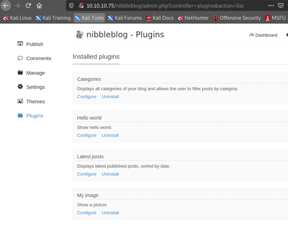Open the MSFU bookmark
This screenshot has width=288, height=226.
tap(275, 18)
